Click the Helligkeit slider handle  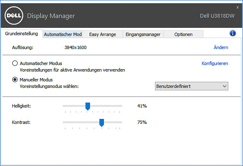(88, 106)
